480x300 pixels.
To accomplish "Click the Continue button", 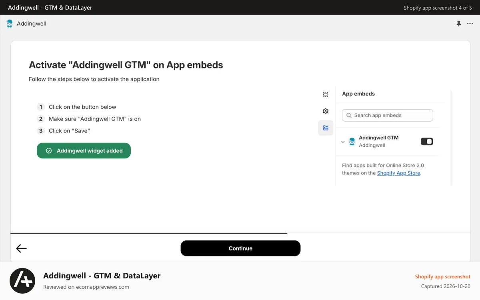I will tap(240, 248).
